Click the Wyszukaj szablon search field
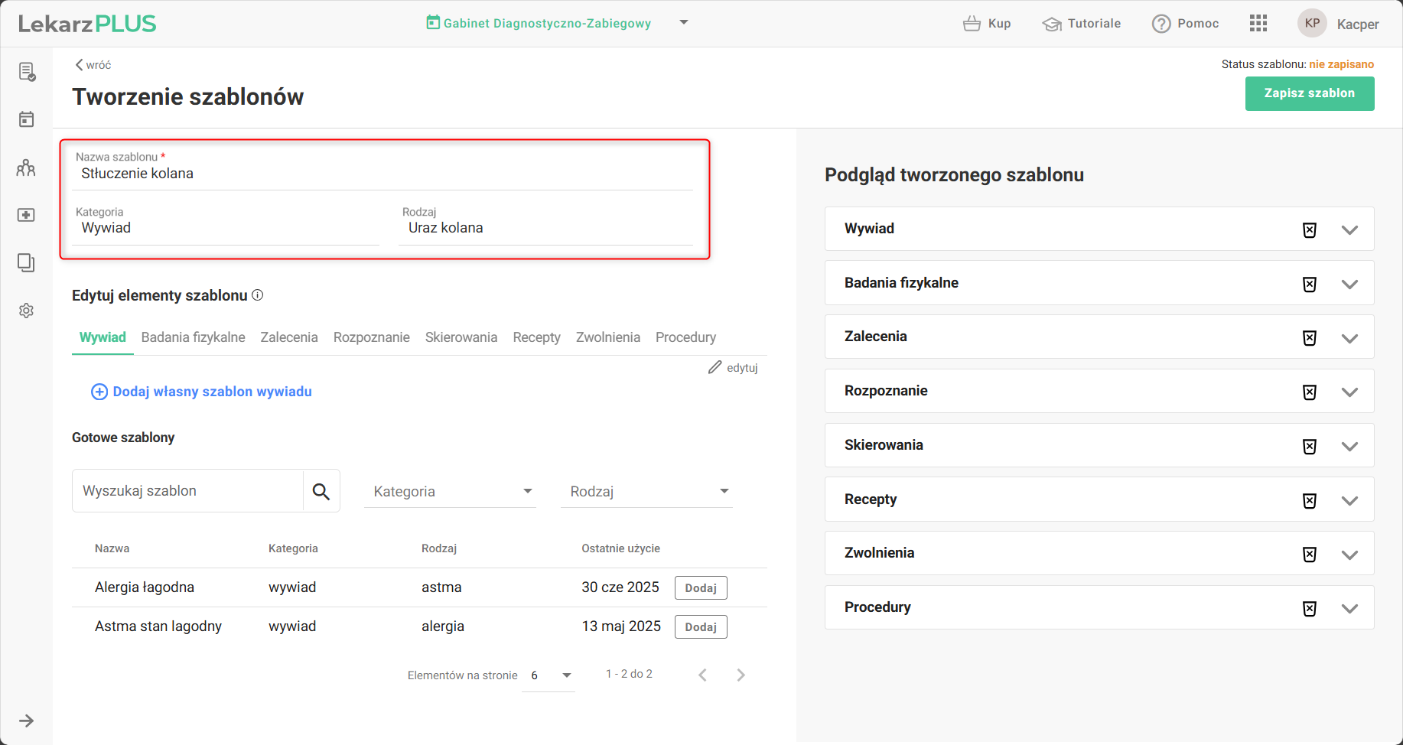1403x745 pixels. (x=188, y=491)
